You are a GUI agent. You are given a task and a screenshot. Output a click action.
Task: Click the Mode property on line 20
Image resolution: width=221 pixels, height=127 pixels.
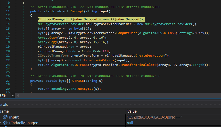point(72,51)
